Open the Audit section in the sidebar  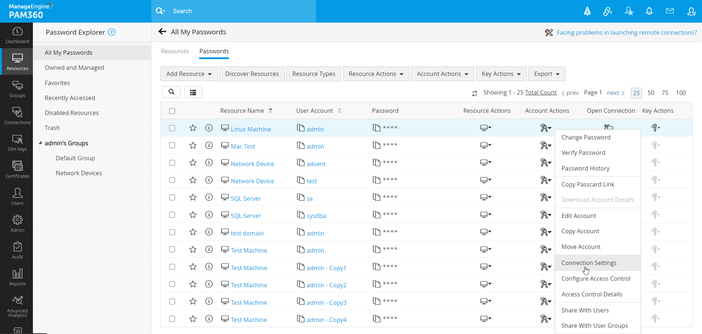pos(17,250)
